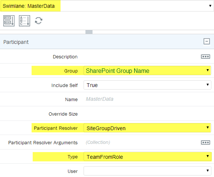Open the empty User dropdown
Screen dimensions: 214x177
(x=147, y=171)
